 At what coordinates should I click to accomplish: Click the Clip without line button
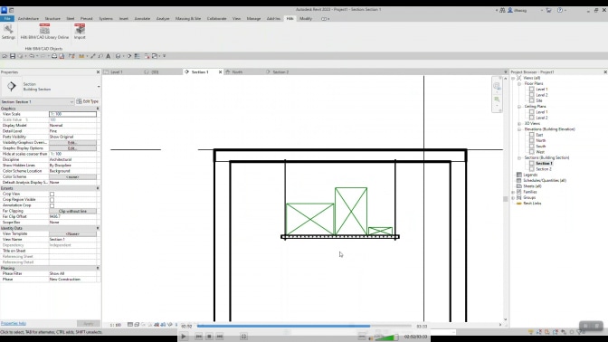coord(72,212)
